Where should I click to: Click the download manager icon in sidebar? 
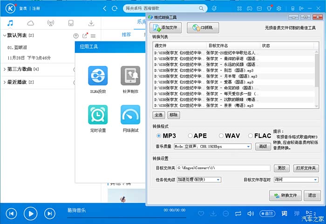(91, 23)
